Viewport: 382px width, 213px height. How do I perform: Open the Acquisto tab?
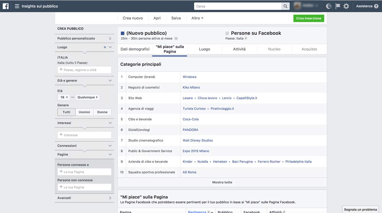pos(309,49)
